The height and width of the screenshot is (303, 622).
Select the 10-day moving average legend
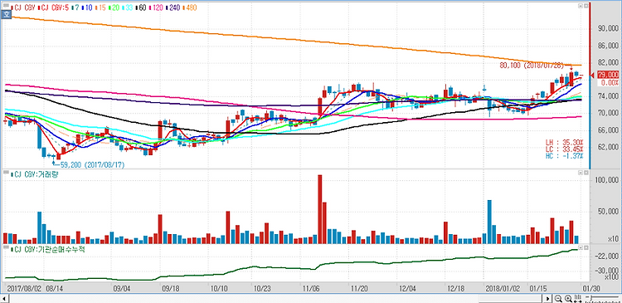pyautogui.click(x=86, y=7)
